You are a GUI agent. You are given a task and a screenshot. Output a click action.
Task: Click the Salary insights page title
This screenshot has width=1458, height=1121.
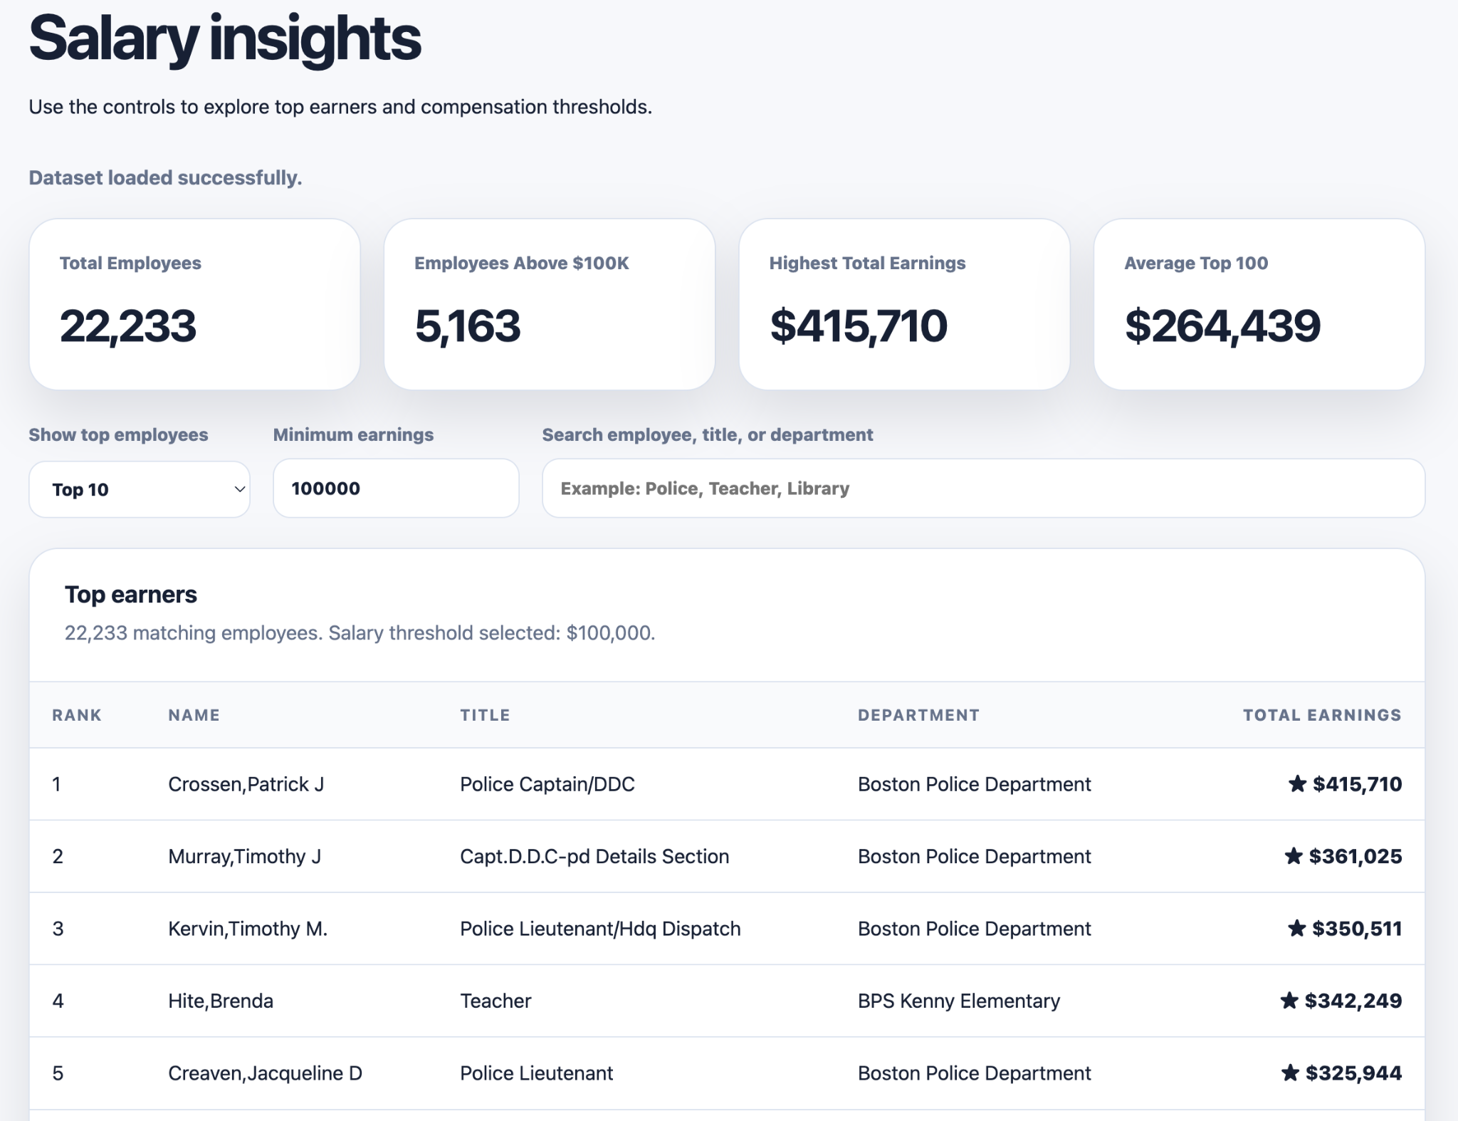[x=225, y=39]
